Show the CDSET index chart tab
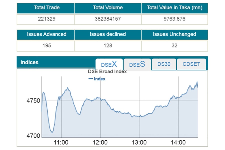The height and width of the screenshot is (150, 225). click(191, 64)
